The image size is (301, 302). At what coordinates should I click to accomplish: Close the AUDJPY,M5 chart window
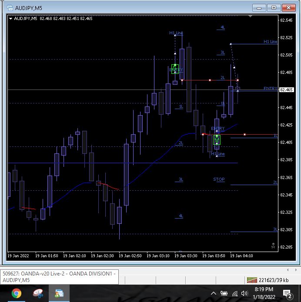click(x=288, y=8)
